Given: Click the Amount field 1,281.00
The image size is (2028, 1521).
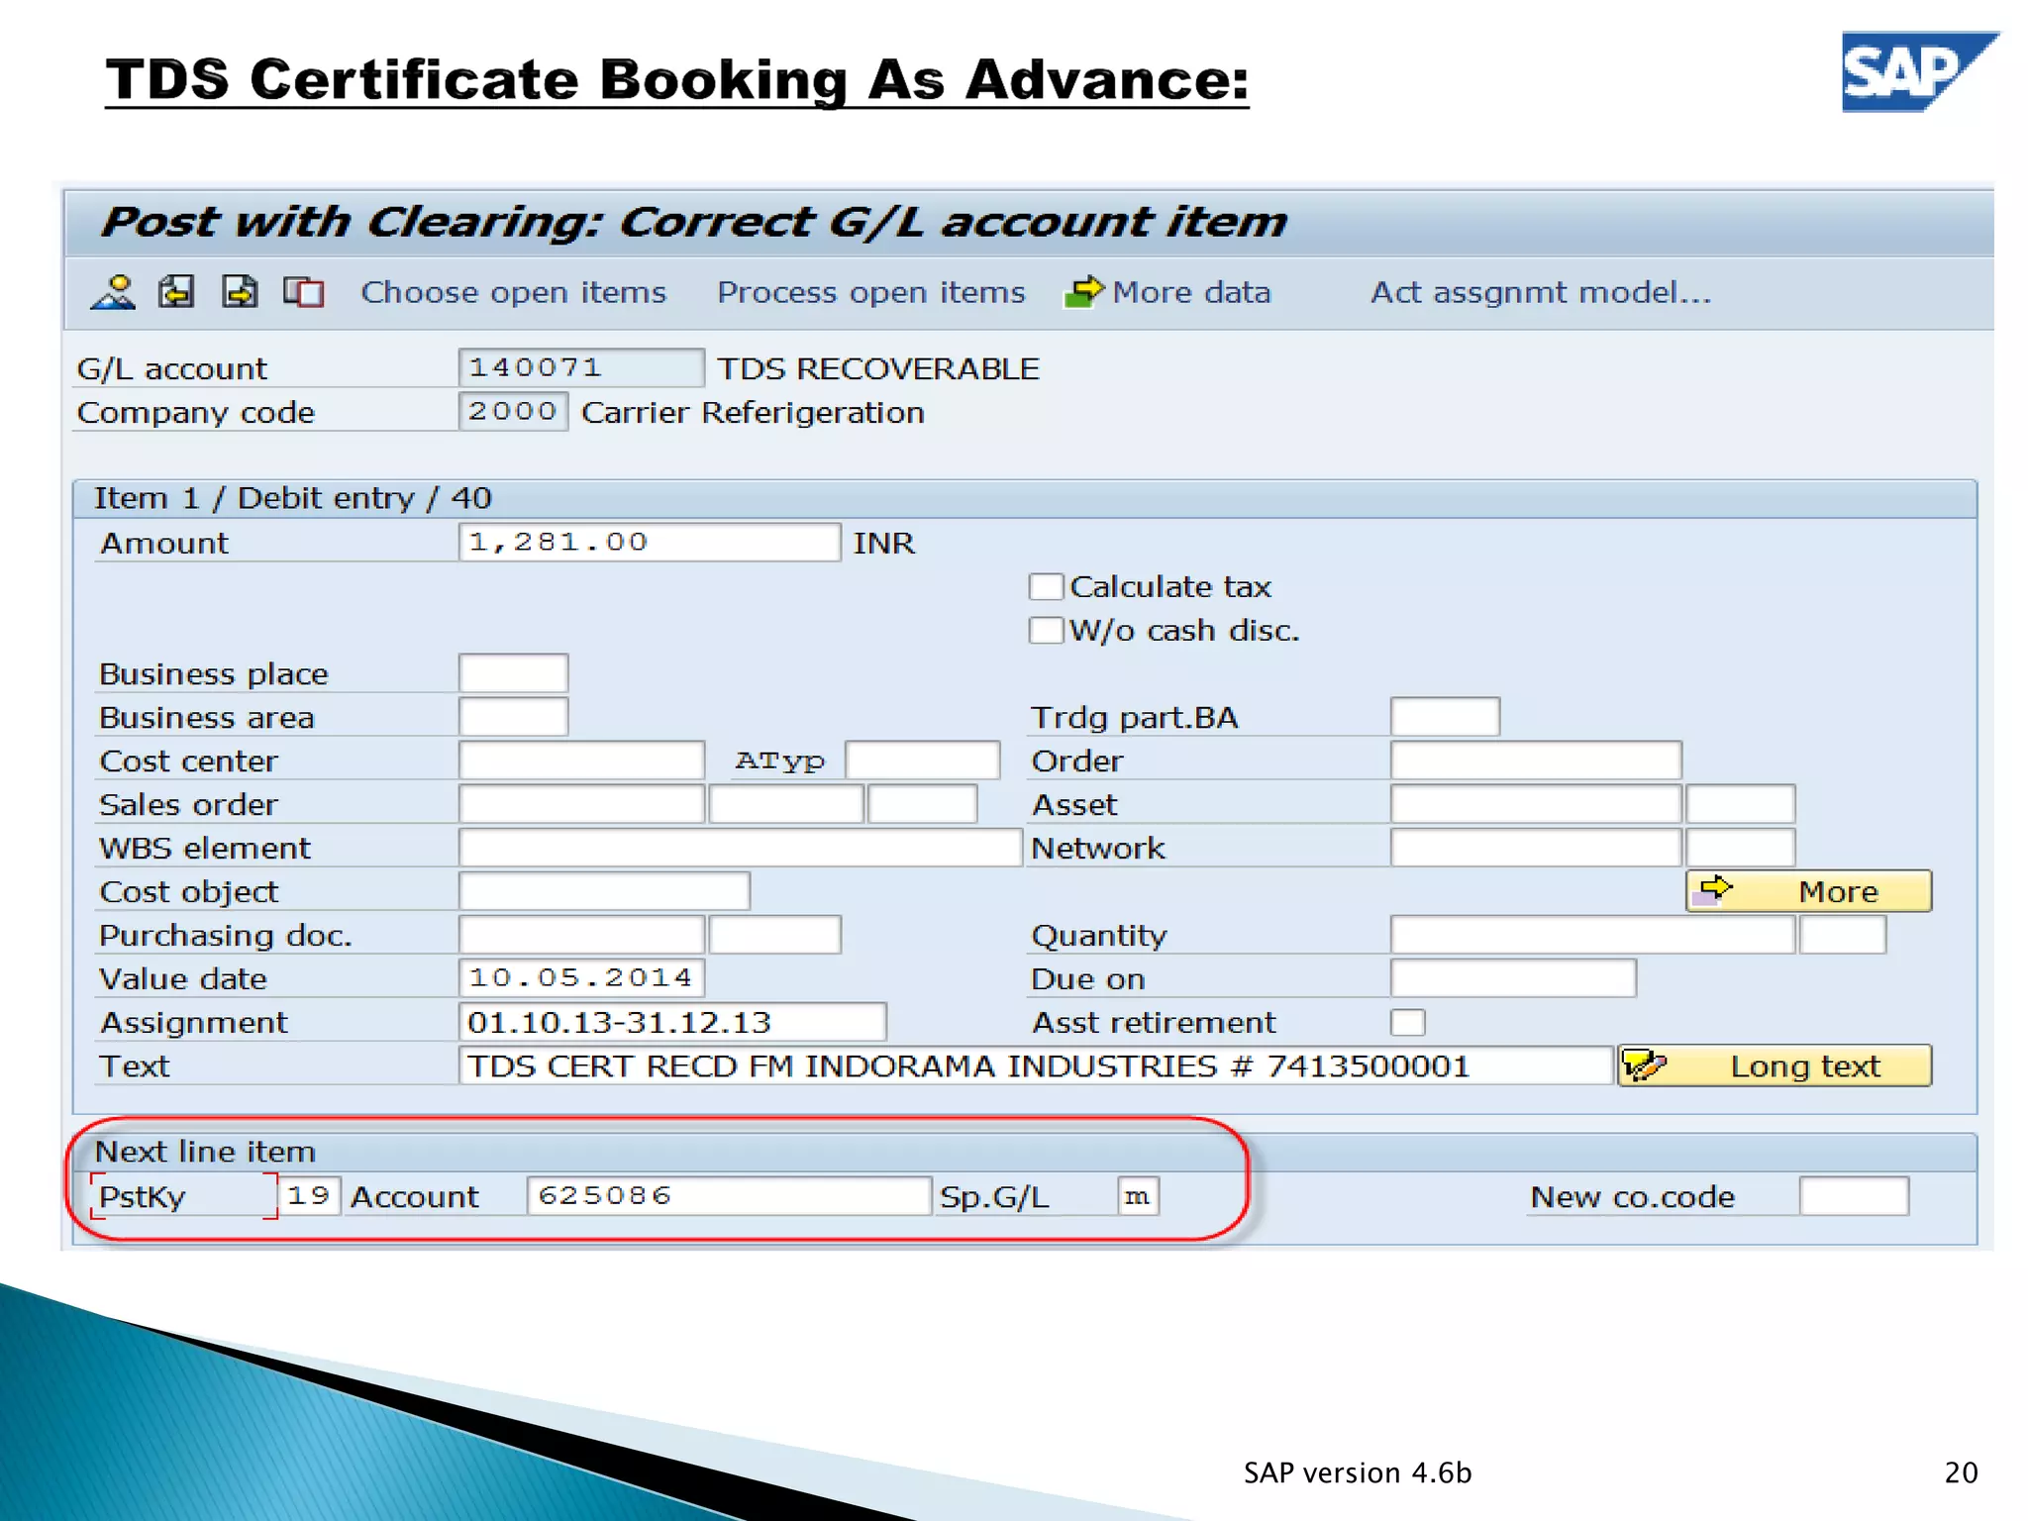Looking at the screenshot, I should [650, 543].
